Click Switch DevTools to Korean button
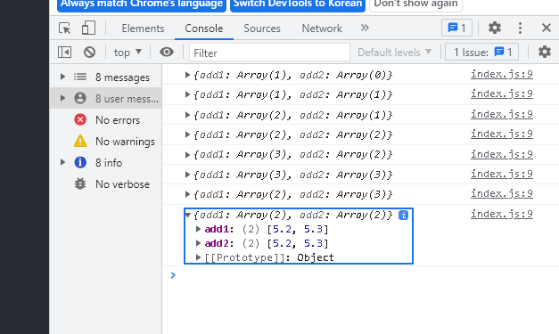Viewport: 559px width, 334px height. (x=298, y=4)
